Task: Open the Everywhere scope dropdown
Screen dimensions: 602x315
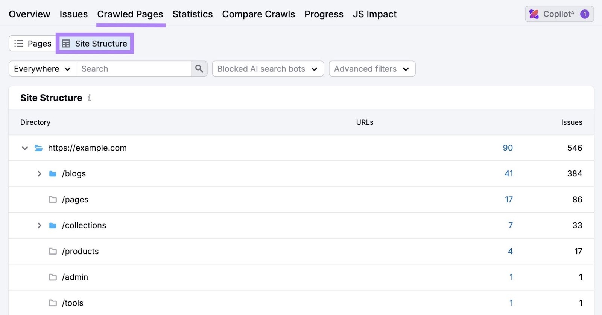Action: pos(41,69)
